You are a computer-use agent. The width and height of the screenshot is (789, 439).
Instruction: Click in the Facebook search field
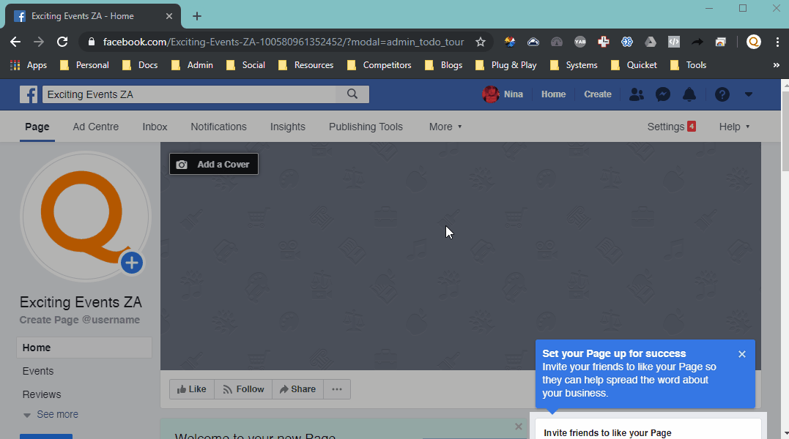click(x=189, y=94)
